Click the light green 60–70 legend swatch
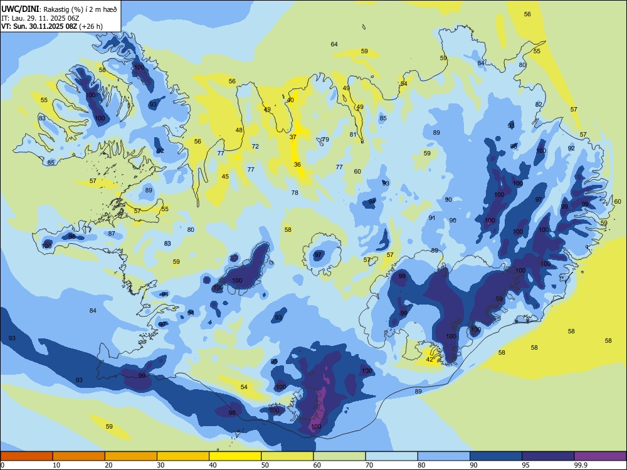This screenshot has width=627, height=470. (x=339, y=456)
